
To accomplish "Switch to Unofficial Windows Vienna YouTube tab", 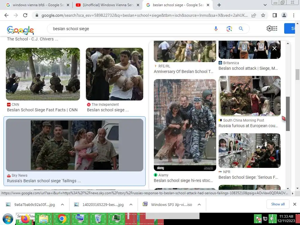I will 108,5.
